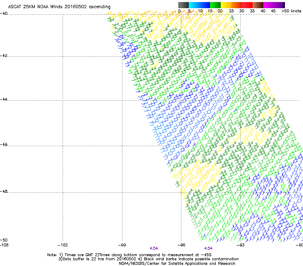
Task: Click the red 30-35 knots legend swatch
Action: point(247,5)
